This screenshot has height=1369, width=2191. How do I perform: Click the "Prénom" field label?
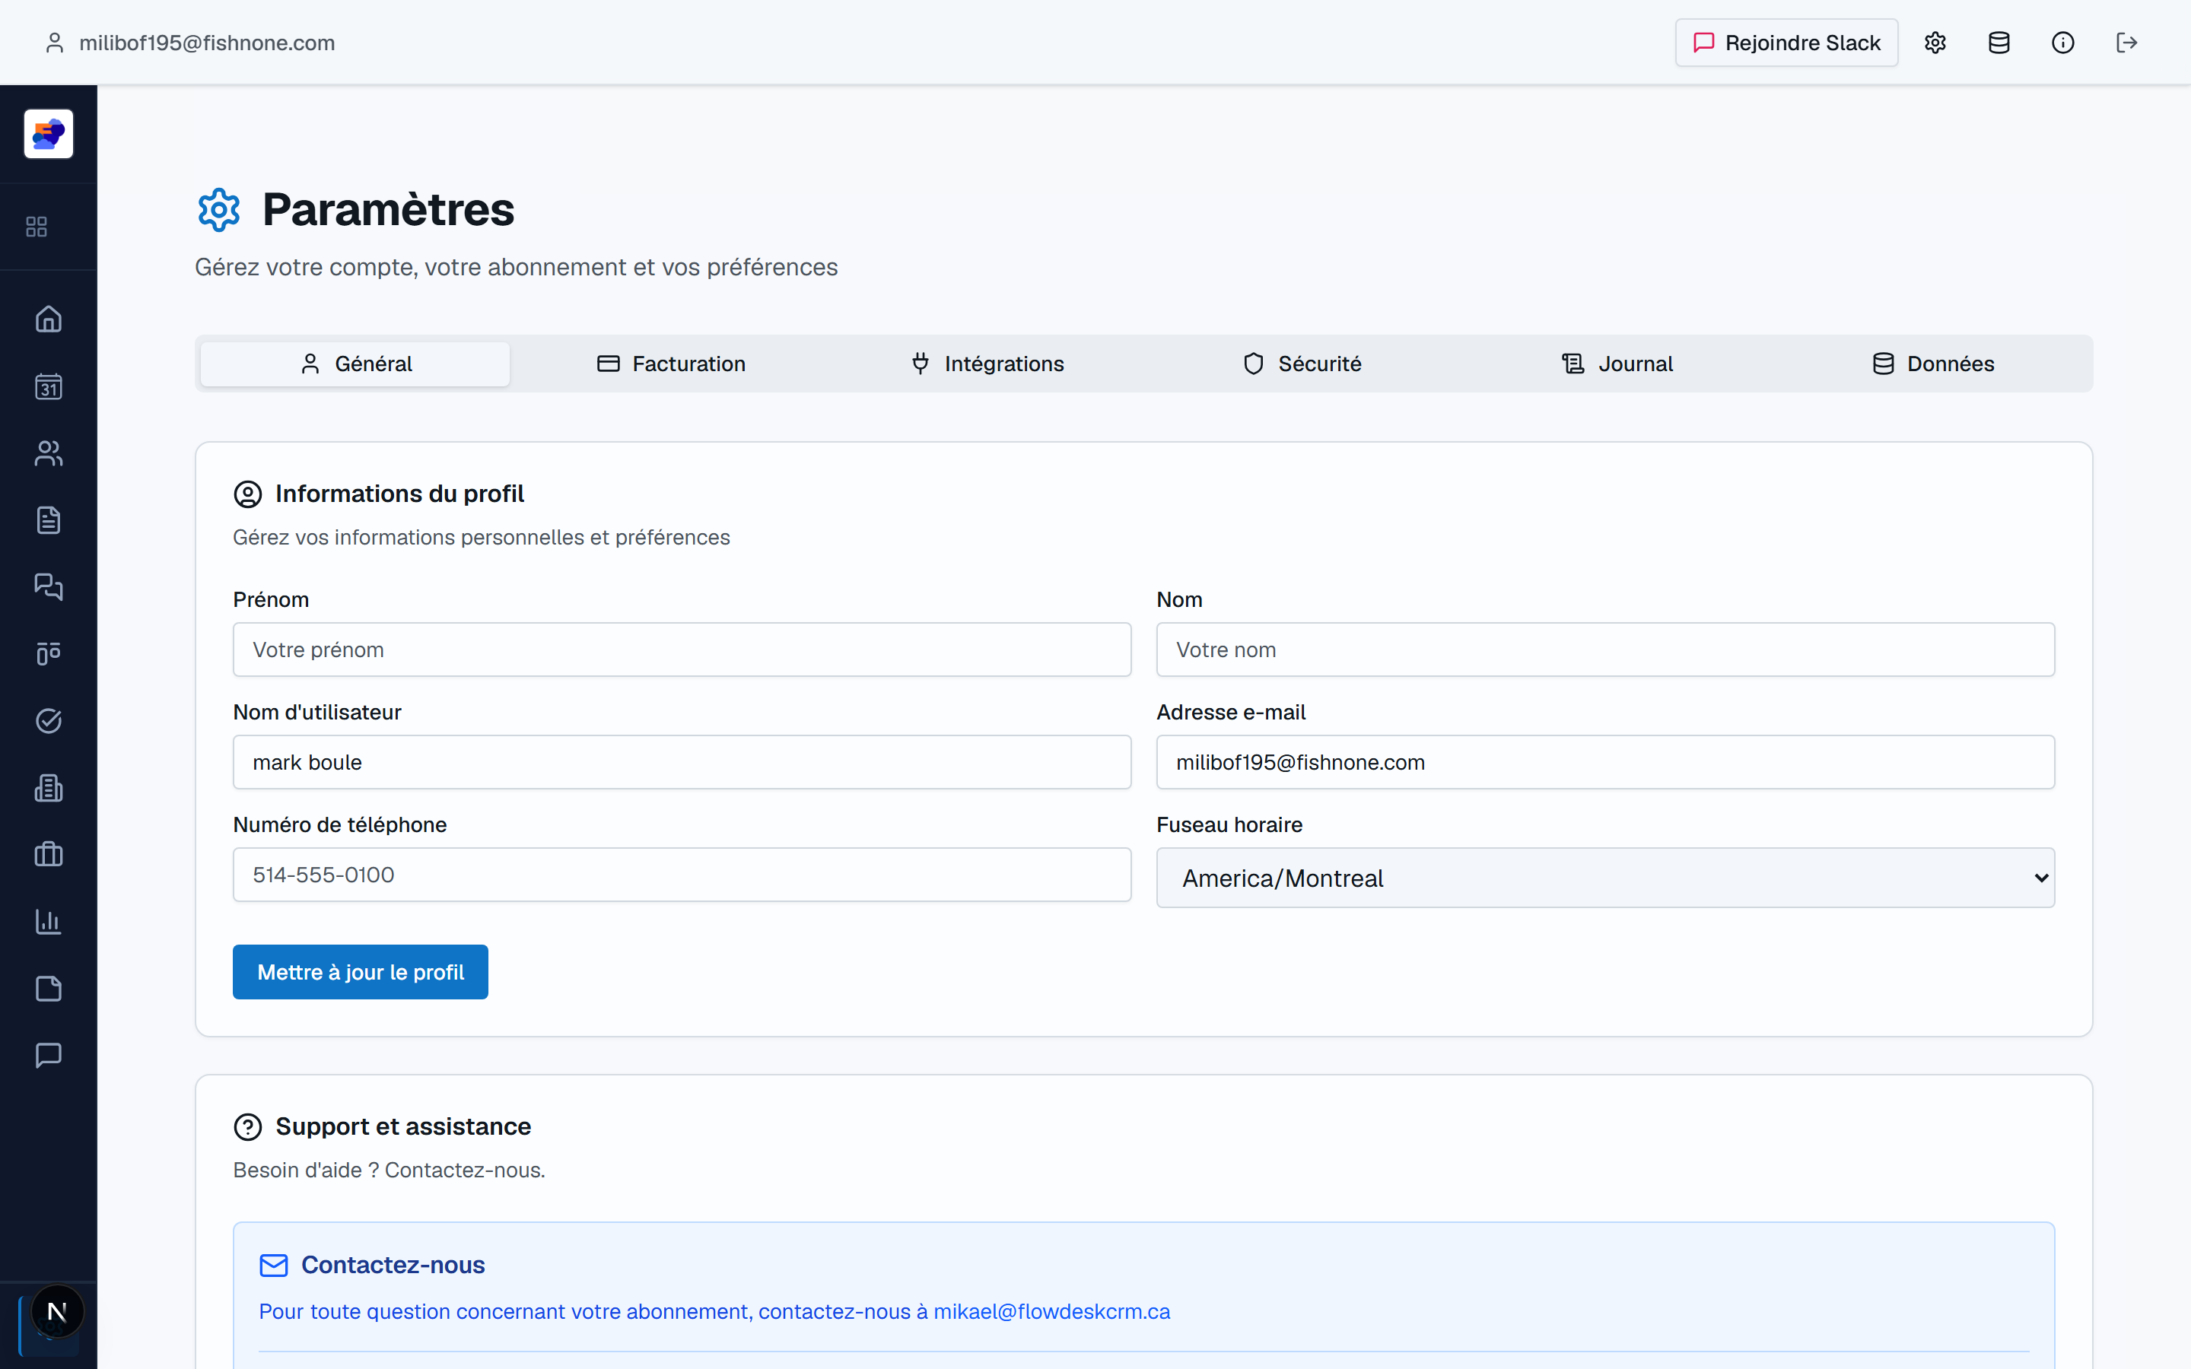[x=271, y=599]
